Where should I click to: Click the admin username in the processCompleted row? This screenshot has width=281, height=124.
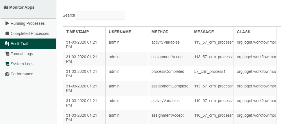(x=114, y=71)
